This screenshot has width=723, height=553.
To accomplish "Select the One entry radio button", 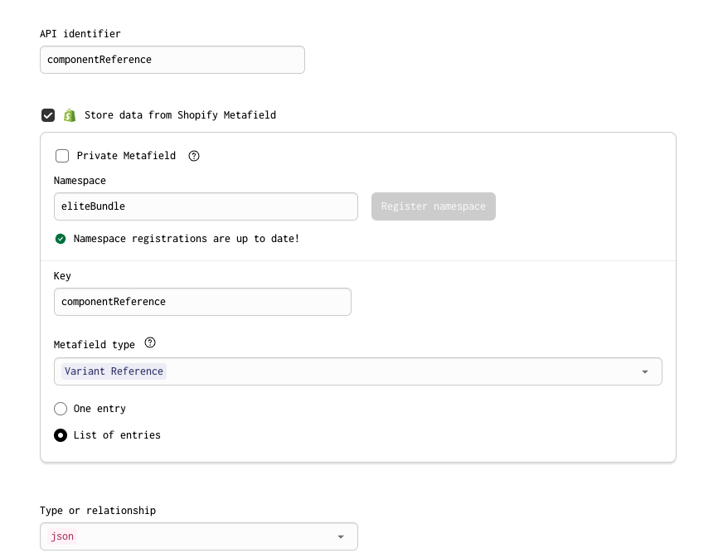I will 61,409.
